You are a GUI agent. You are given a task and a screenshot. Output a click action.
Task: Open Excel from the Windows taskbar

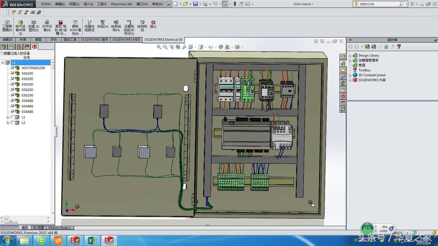coord(92,241)
